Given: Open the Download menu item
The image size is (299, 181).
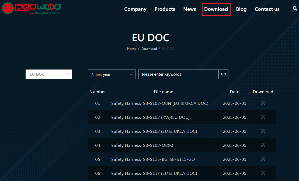Looking at the screenshot, I should [216, 9].
